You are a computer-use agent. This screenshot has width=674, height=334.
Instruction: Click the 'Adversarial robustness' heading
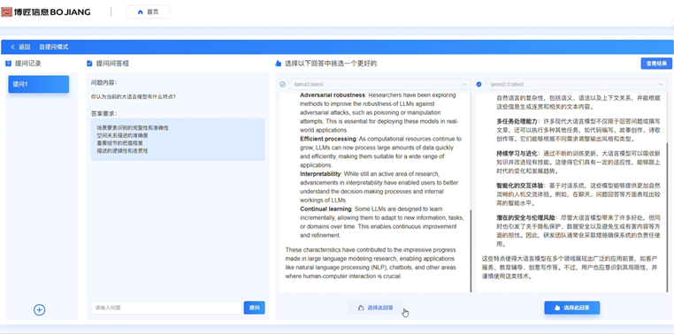point(333,95)
